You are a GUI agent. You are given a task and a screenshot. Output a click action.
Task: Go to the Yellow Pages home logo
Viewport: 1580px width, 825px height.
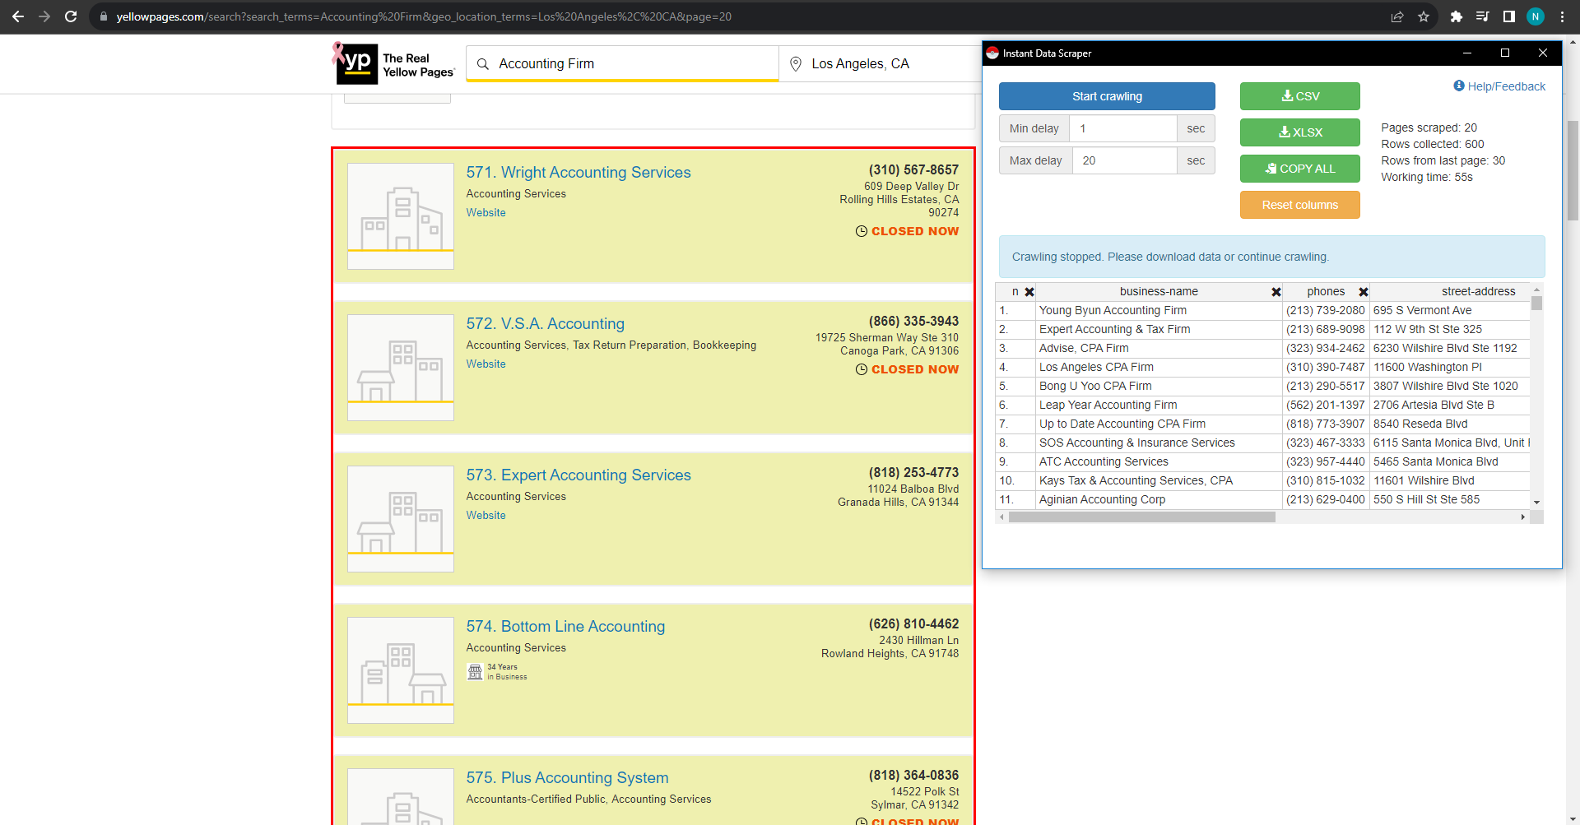393,63
